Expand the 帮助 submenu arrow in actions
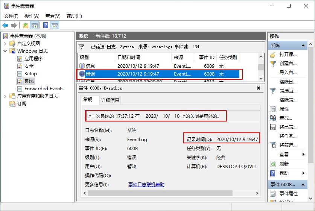Viewport: 315px width, 211px height. (x=303, y=173)
